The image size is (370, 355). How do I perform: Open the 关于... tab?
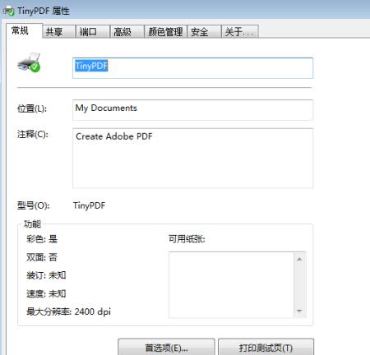click(239, 32)
